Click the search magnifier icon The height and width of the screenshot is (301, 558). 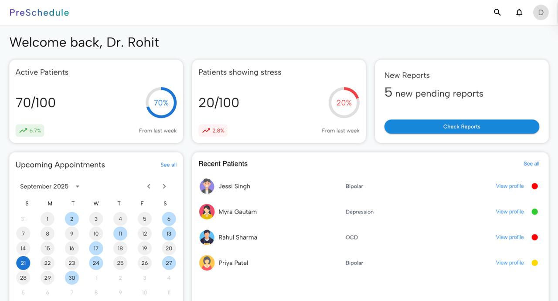497,12
